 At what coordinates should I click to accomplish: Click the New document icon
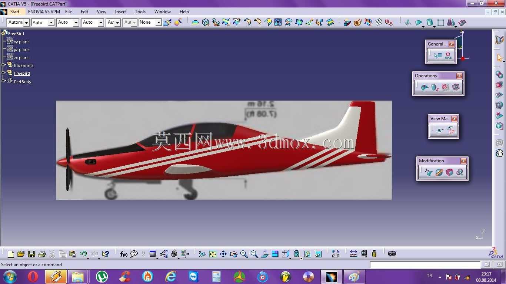[11, 254]
